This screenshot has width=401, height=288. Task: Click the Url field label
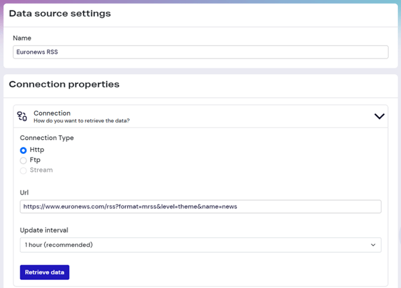point(24,193)
